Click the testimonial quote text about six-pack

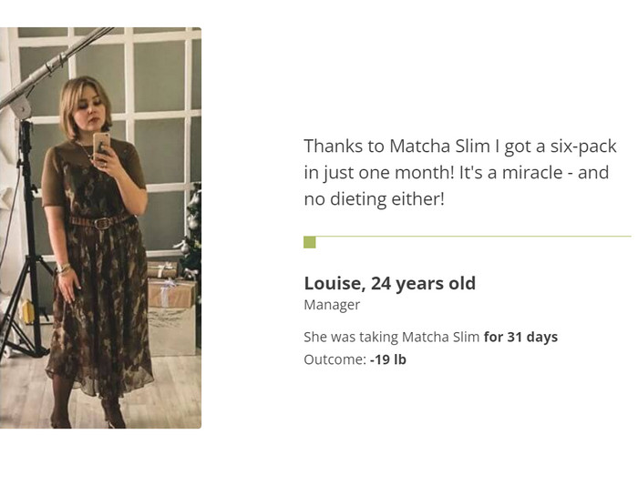tap(460, 173)
